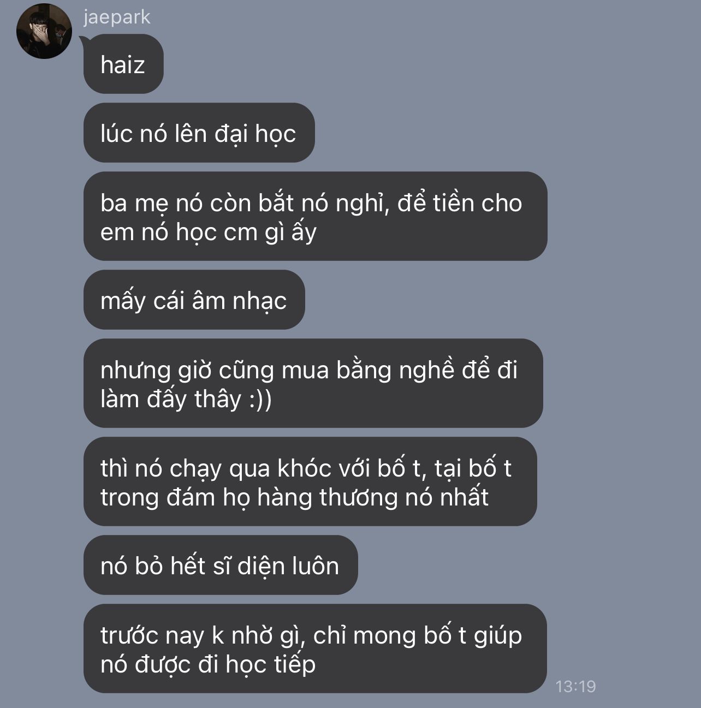The width and height of the screenshot is (701, 708).
Task: Click line 'trong đám họ hàng thương nó nhất'
Action: coord(295,497)
